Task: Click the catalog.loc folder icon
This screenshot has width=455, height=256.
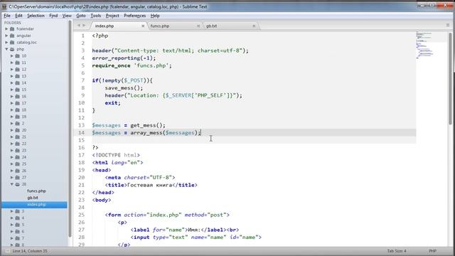Action: [12, 43]
